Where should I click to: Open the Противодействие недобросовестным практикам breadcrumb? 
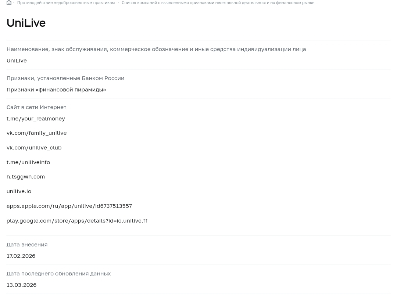point(66,3)
